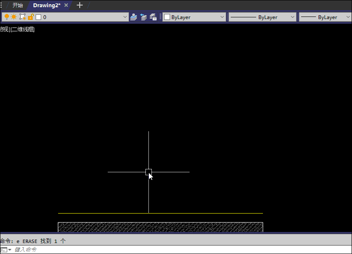Click the Make Current layer icon
Viewport: 352px width, 254px height.
[x=134, y=17]
